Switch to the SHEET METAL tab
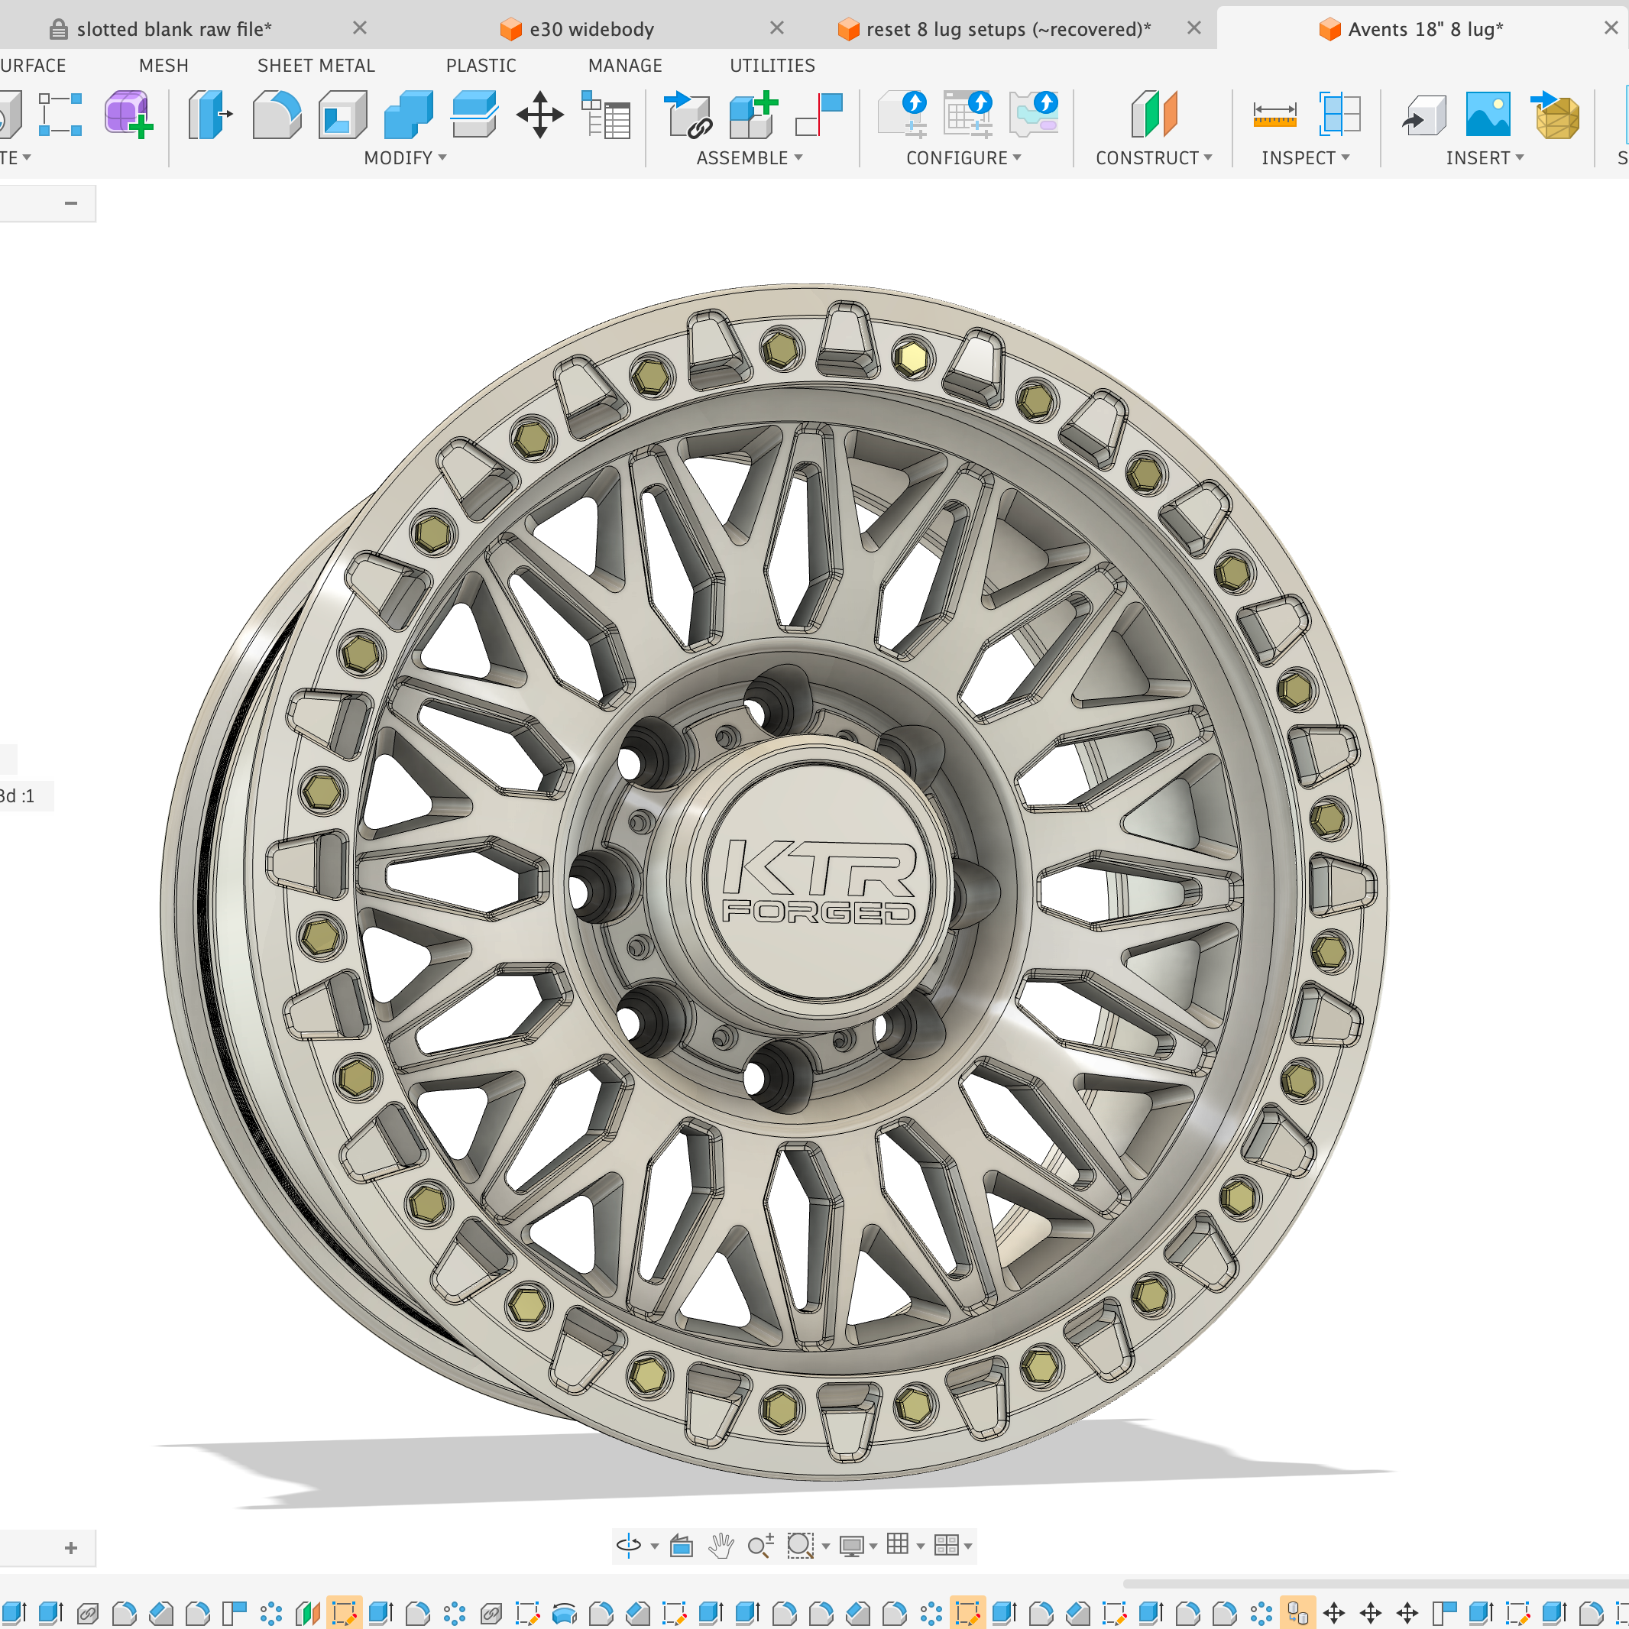The height and width of the screenshot is (1629, 1629). pyautogui.click(x=316, y=65)
